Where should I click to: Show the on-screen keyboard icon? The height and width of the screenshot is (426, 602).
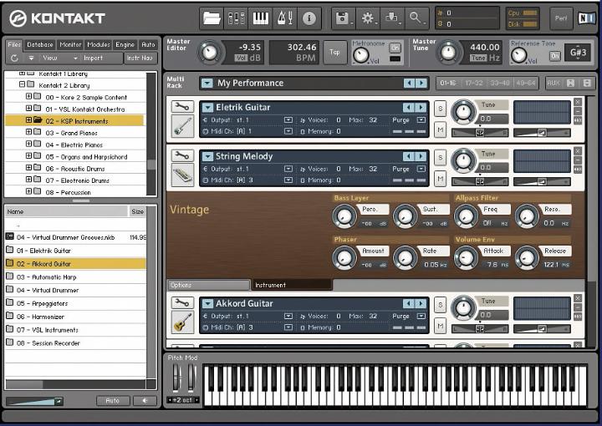click(260, 18)
